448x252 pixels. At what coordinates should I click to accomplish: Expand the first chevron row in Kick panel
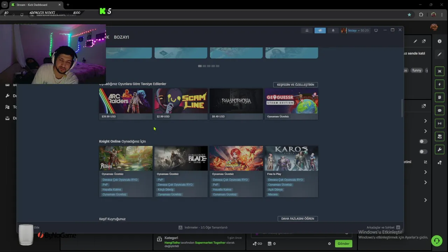[x=426, y=121]
